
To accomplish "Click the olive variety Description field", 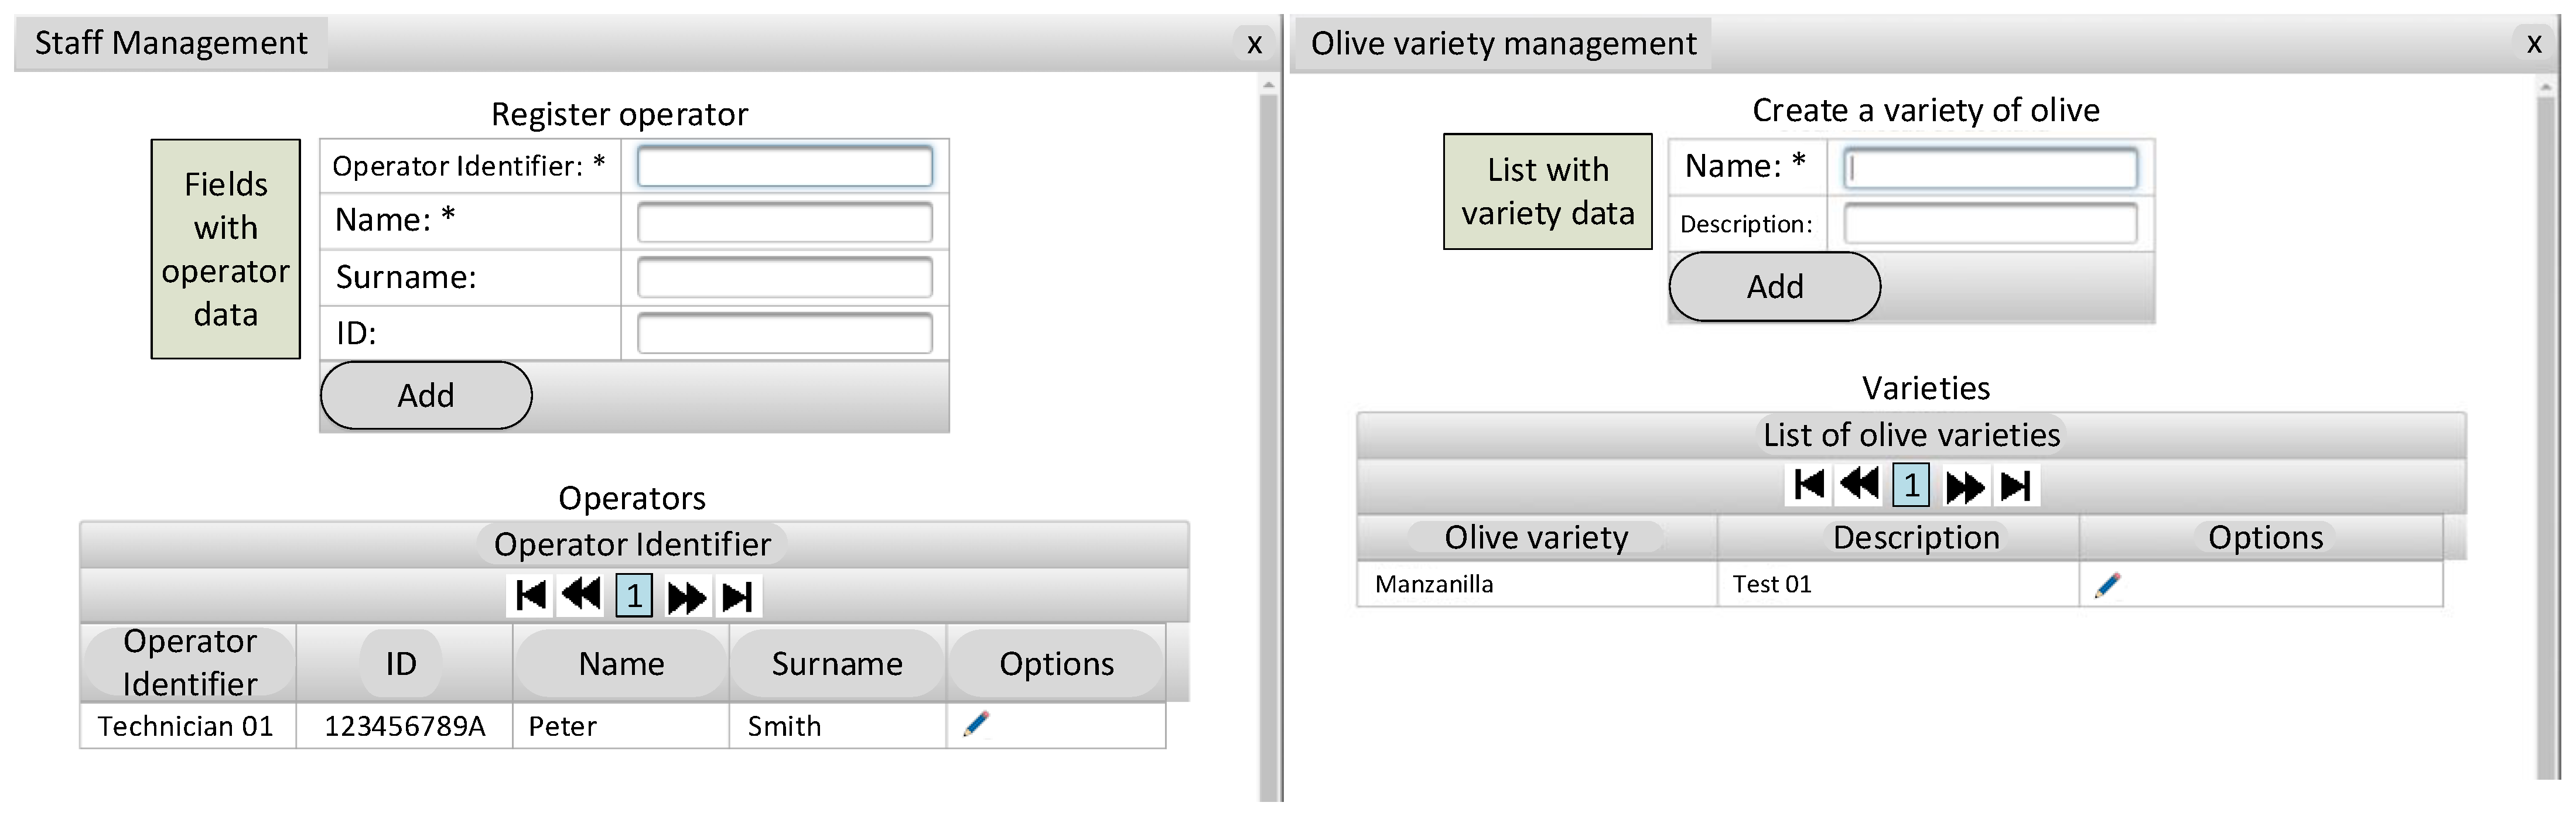I will point(1990,223).
